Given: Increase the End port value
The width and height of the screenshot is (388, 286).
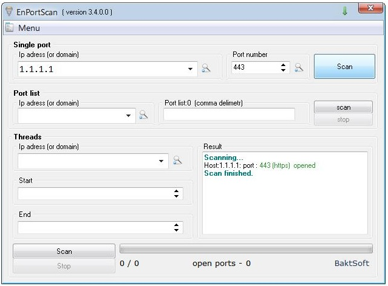Looking at the screenshot, I should (x=176, y=225).
